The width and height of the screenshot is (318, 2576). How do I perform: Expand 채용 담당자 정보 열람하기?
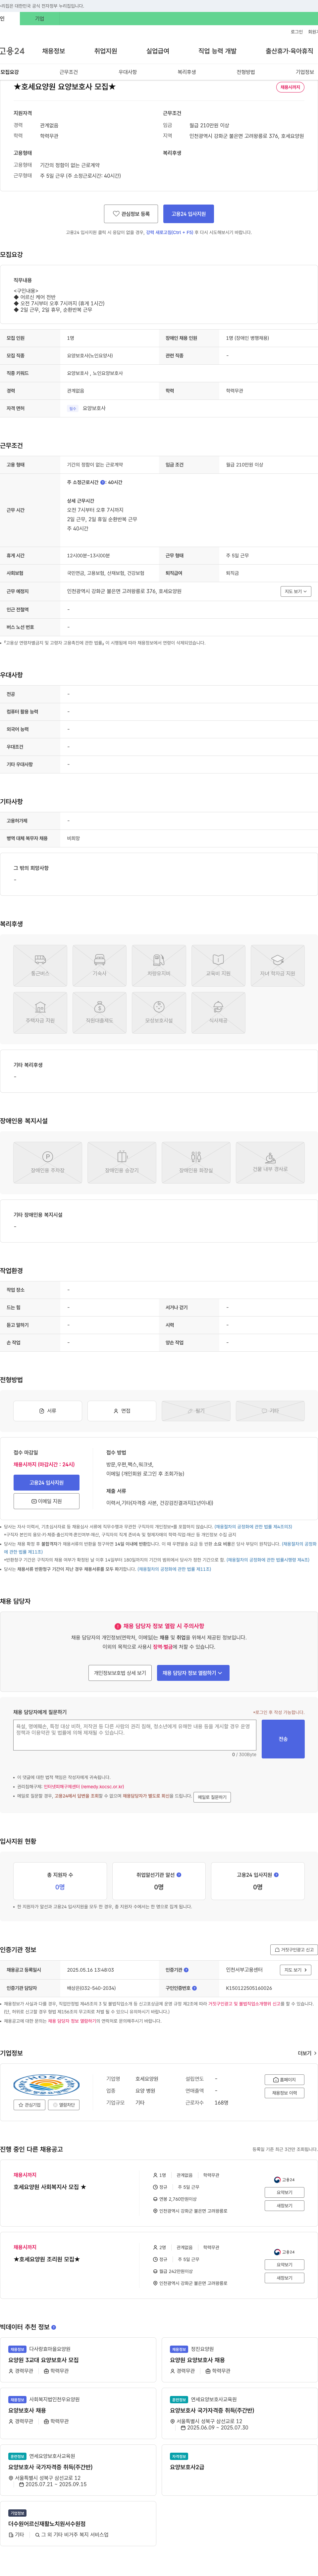(193, 1673)
